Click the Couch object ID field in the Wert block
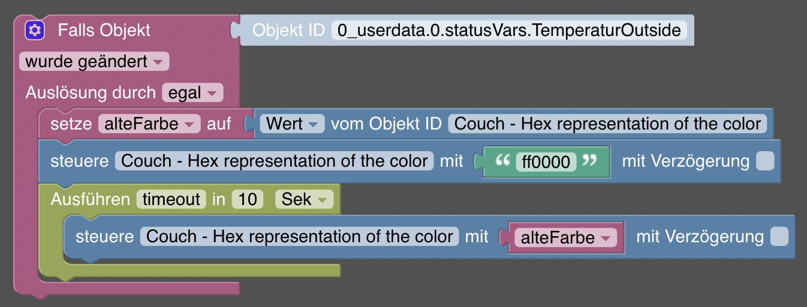 pyautogui.click(x=607, y=124)
